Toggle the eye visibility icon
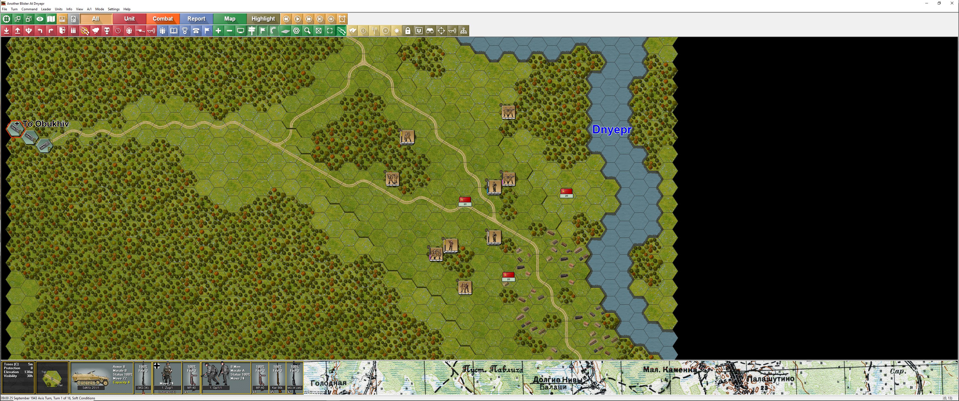The width and height of the screenshot is (959, 401). (x=40, y=19)
